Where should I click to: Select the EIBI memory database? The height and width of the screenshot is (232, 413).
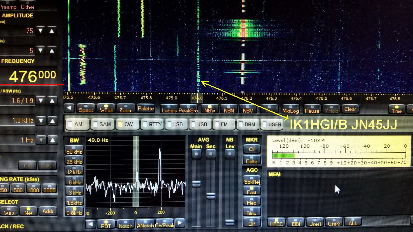click(296, 222)
